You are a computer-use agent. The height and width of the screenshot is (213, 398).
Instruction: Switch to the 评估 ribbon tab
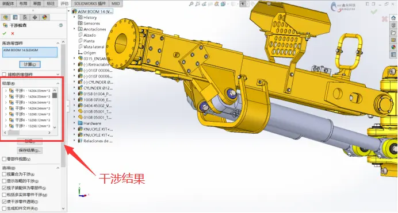[64, 3]
